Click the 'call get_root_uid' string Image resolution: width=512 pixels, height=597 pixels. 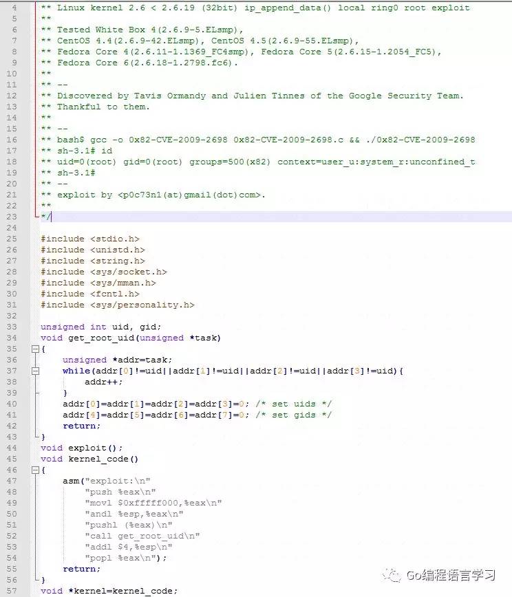142,536
